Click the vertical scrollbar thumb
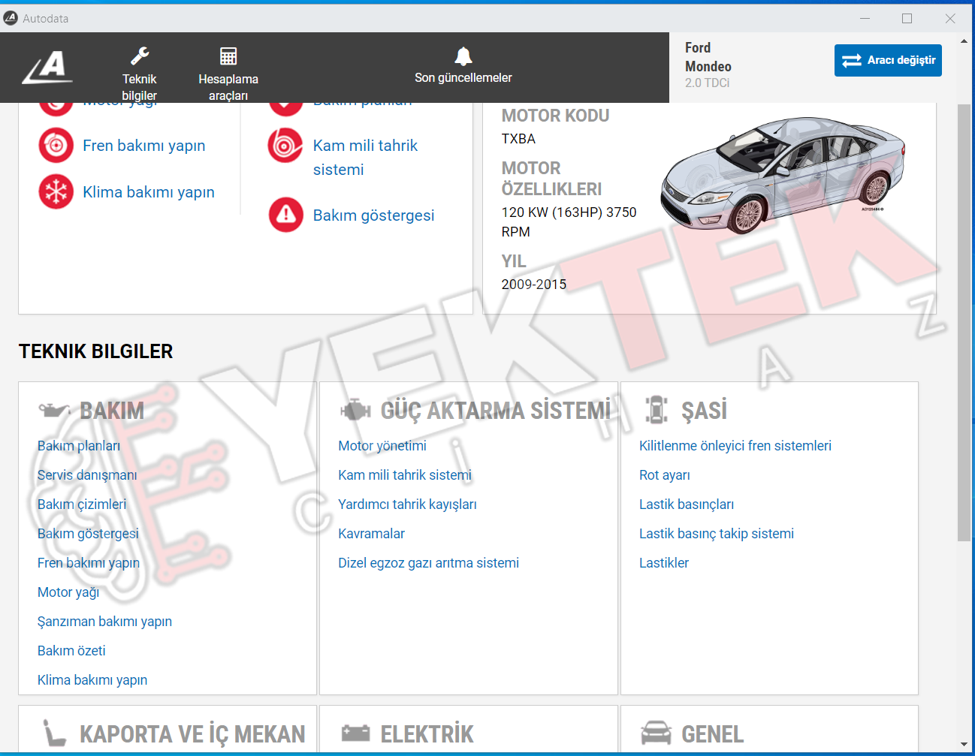This screenshot has height=756, width=975. coord(964,323)
